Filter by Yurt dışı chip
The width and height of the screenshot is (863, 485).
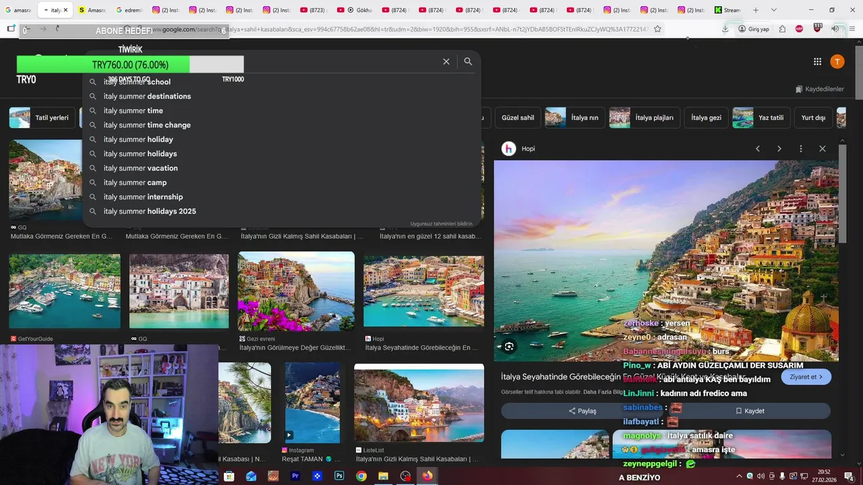[813, 117]
